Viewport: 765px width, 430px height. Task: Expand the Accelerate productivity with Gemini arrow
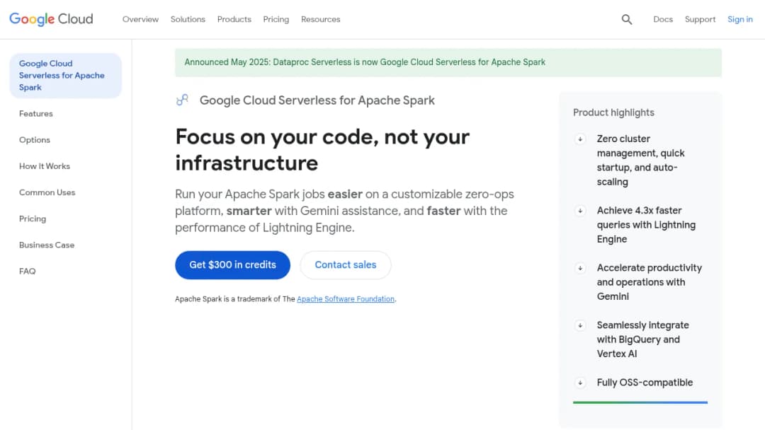pos(580,268)
